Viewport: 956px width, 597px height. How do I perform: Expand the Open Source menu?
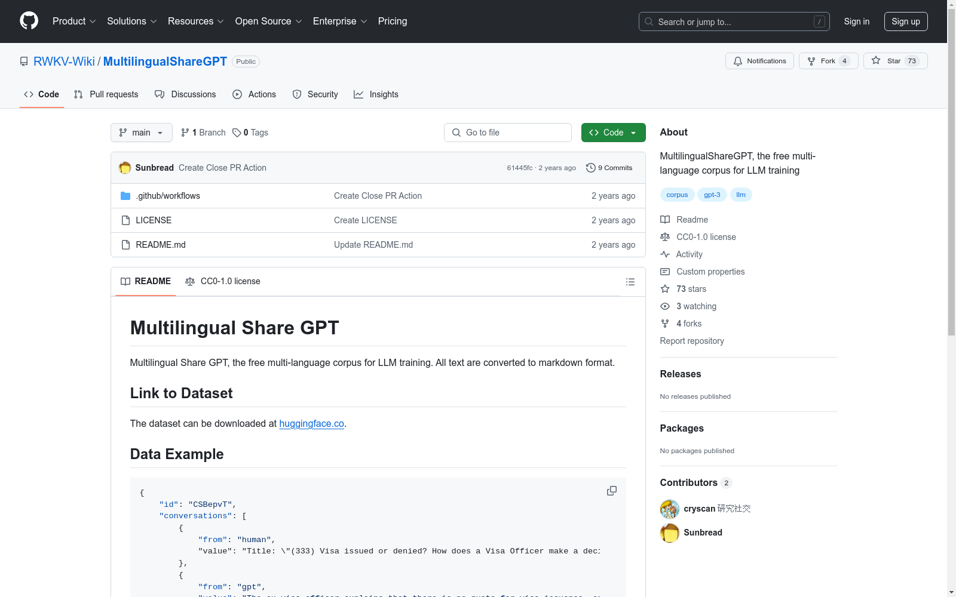[269, 21]
